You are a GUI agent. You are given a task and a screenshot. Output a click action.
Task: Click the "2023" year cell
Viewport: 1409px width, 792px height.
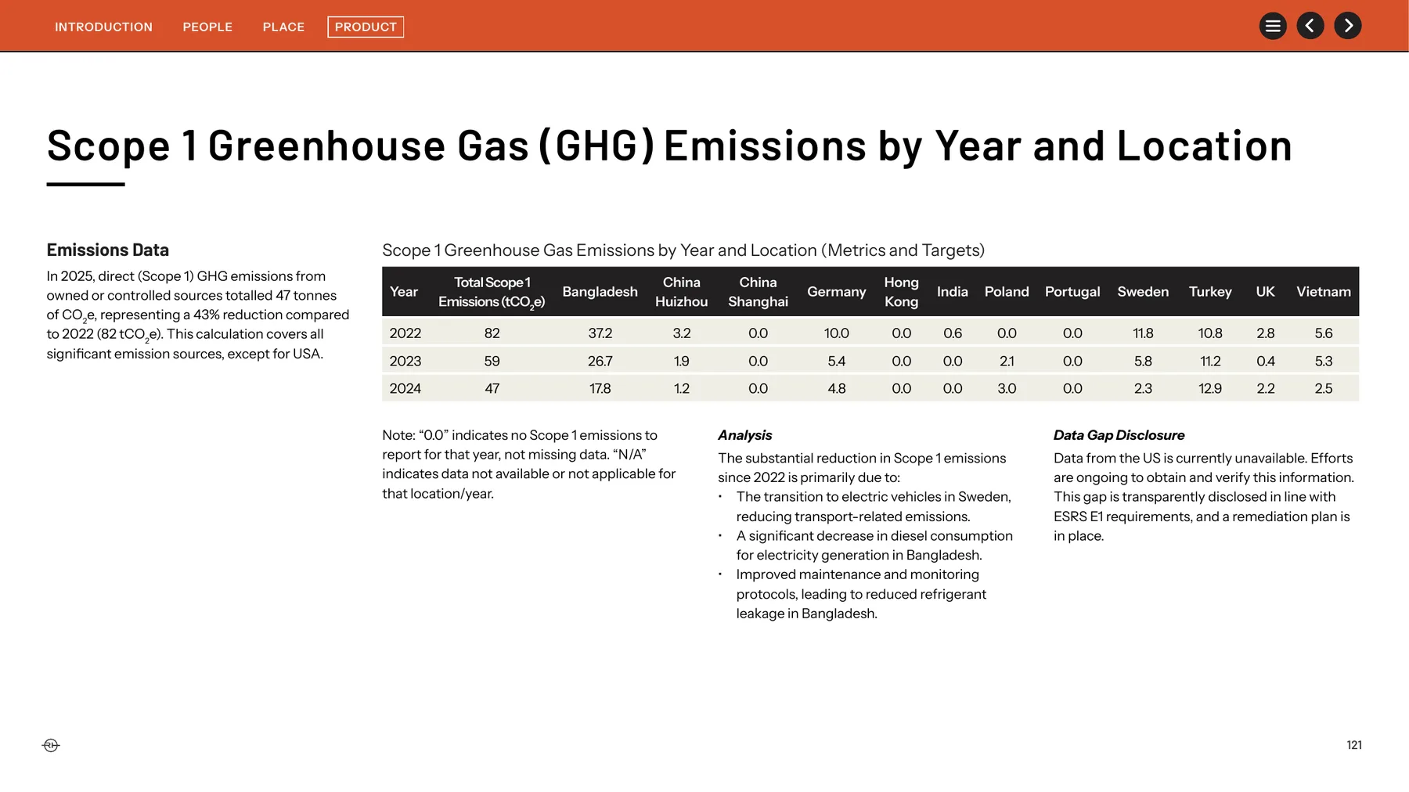(x=405, y=362)
